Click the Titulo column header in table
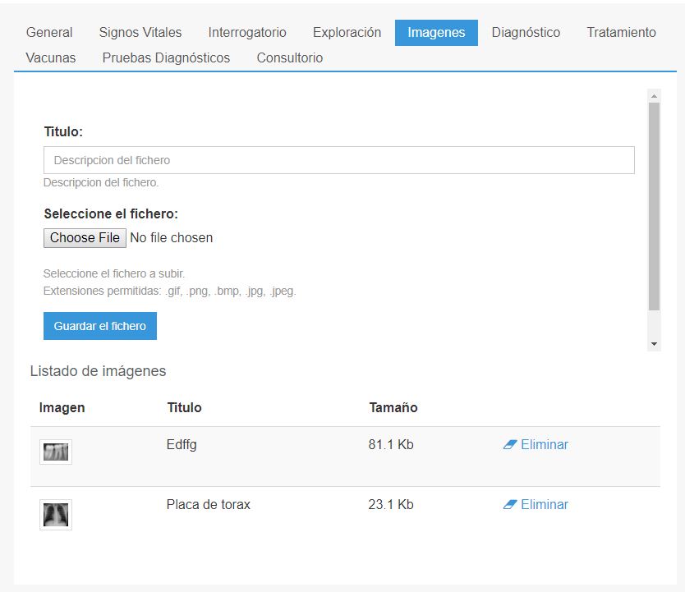Viewport: 685px width, 592px height. point(184,407)
